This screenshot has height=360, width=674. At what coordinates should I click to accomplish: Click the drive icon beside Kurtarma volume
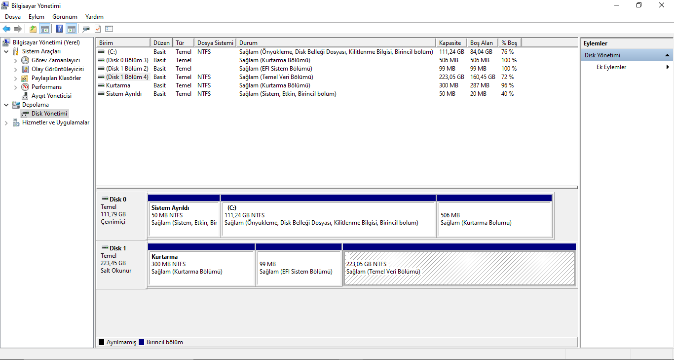(x=101, y=85)
